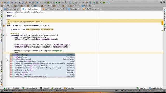
Task: Click the green Run play button
Action: point(56,2)
